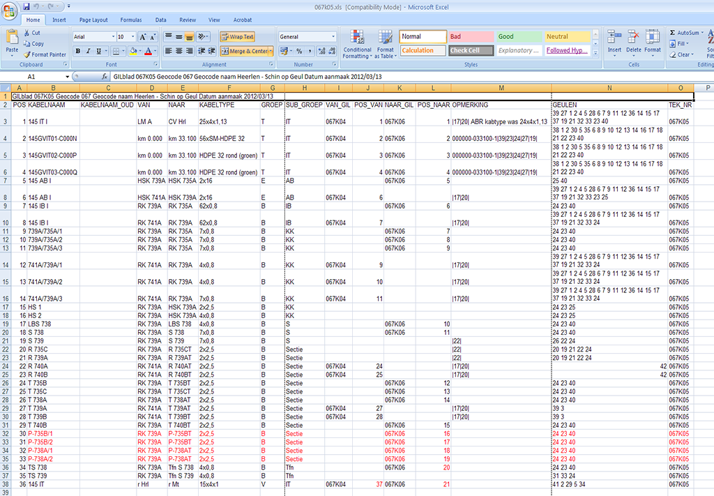714x496 pixels.
Task: Middle align cell contents
Action: 178,37
